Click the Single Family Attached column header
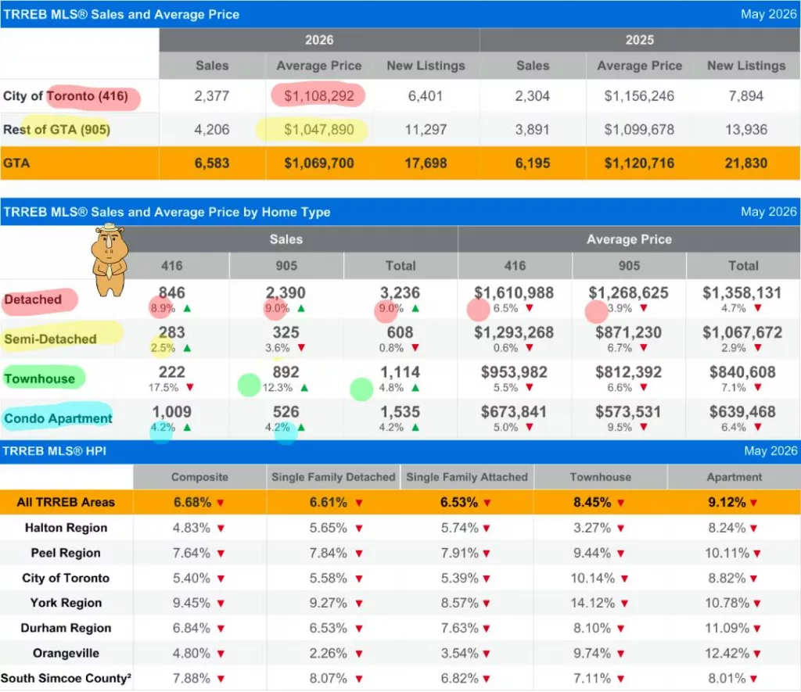The width and height of the screenshot is (801, 692). coord(467,478)
